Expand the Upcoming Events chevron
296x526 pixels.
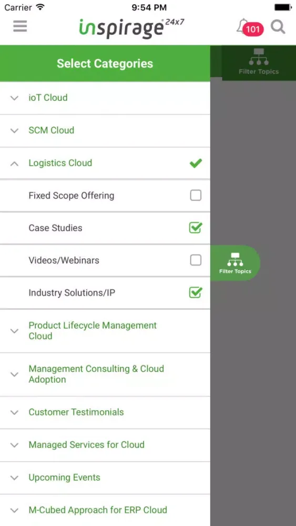(14, 478)
